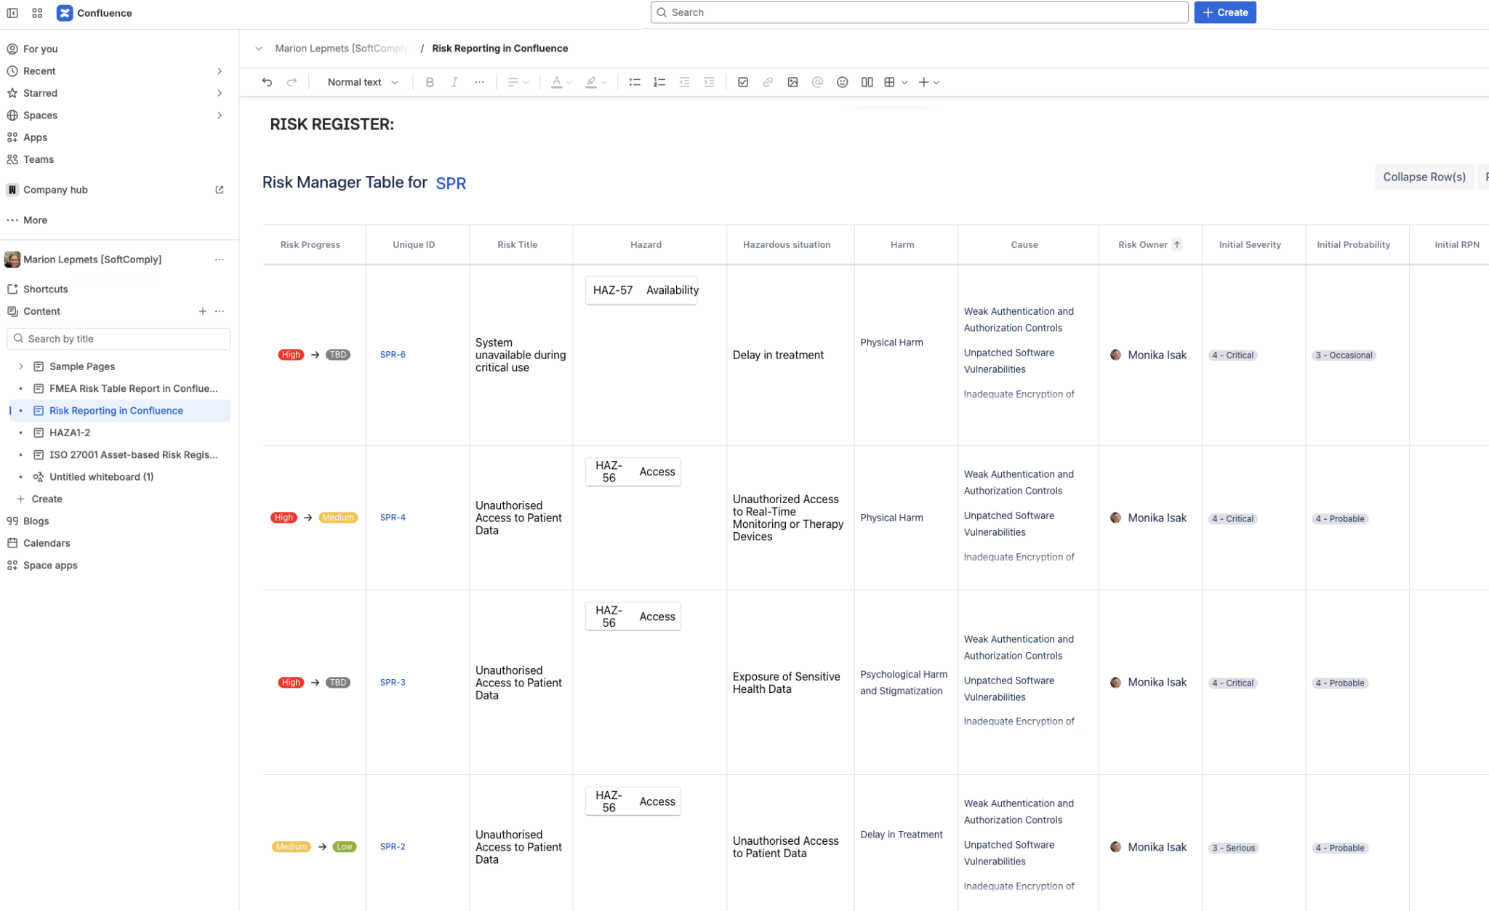Insert a bulleted list
The height and width of the screenshot is (911, 1489).
pos(634,81)
